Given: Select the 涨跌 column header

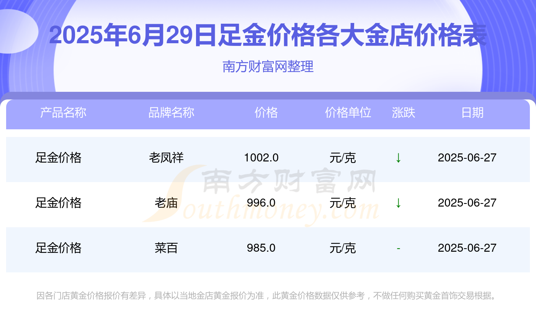Looking at the screenshot, I should [404, 112].
